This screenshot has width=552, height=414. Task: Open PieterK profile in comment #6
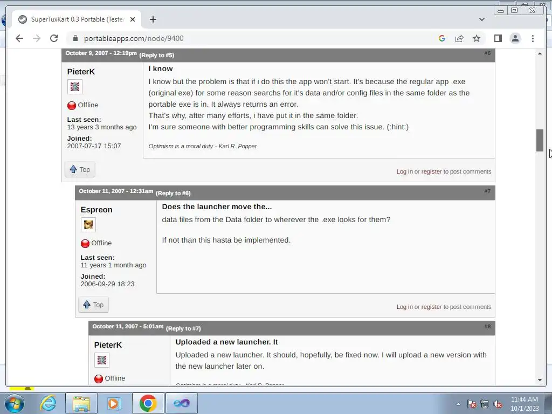click(x=81, y=72)
